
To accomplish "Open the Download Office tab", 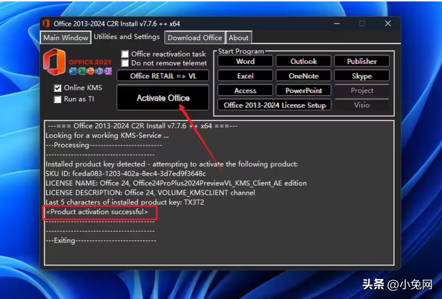I will click(x=195, y=38).
